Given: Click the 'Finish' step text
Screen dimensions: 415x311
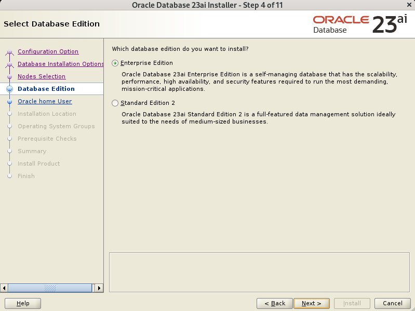Looking at the screenshot, I should pyautogui.click(x=26, y=176).
